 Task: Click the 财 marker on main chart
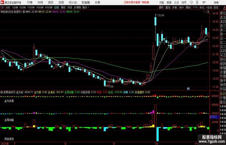[188, 89]
